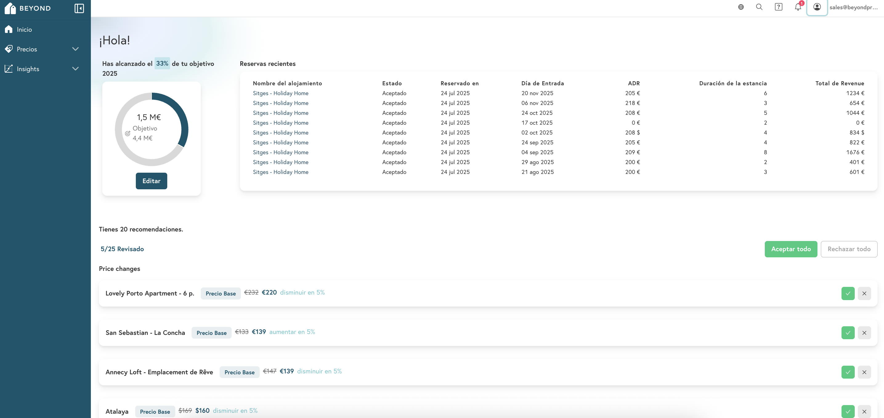Viewport: 884px width, 418px height.
Task: Open Sitges - Holiday Home booking for 29 ago 2025
Action: [280, 162]
